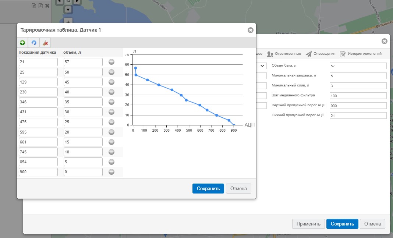The width and height of the screenshot is (393, 238).
Task: Click the Применить button
Action: pos(308,224)
